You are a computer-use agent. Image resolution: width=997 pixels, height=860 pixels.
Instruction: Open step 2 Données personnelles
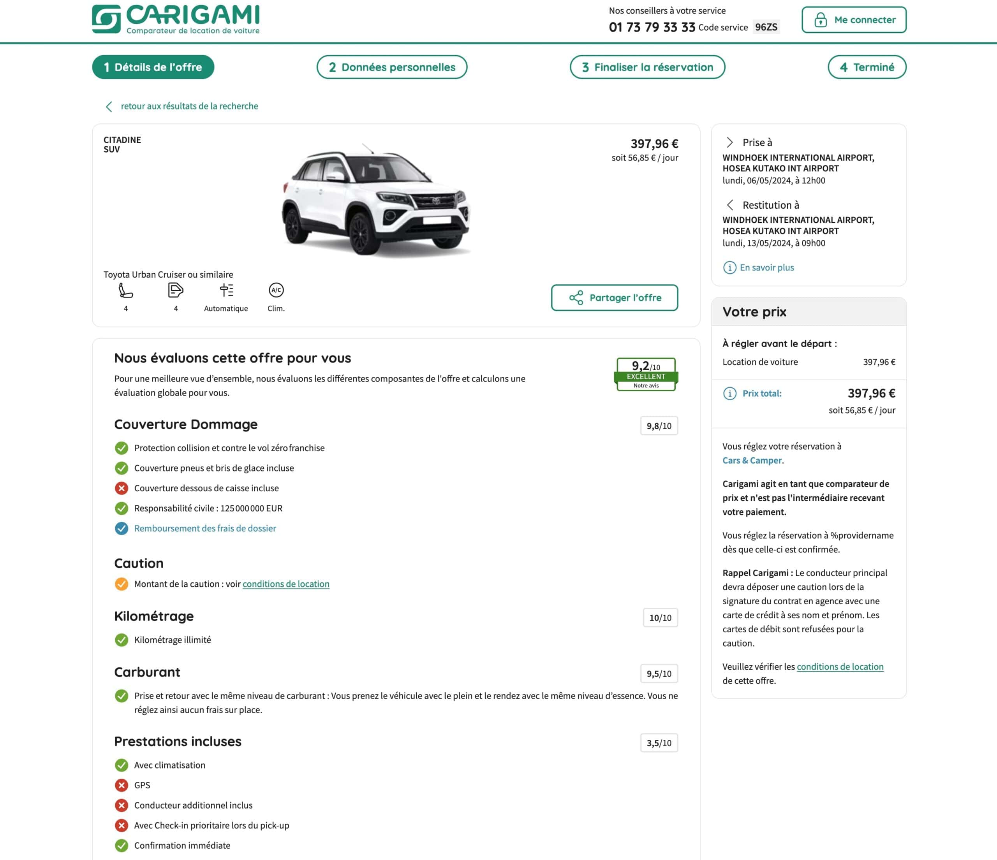tap(392, 67)
